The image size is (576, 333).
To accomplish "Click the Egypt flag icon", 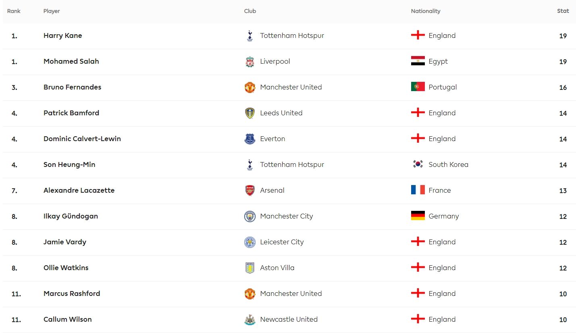I will coord(418,61).
